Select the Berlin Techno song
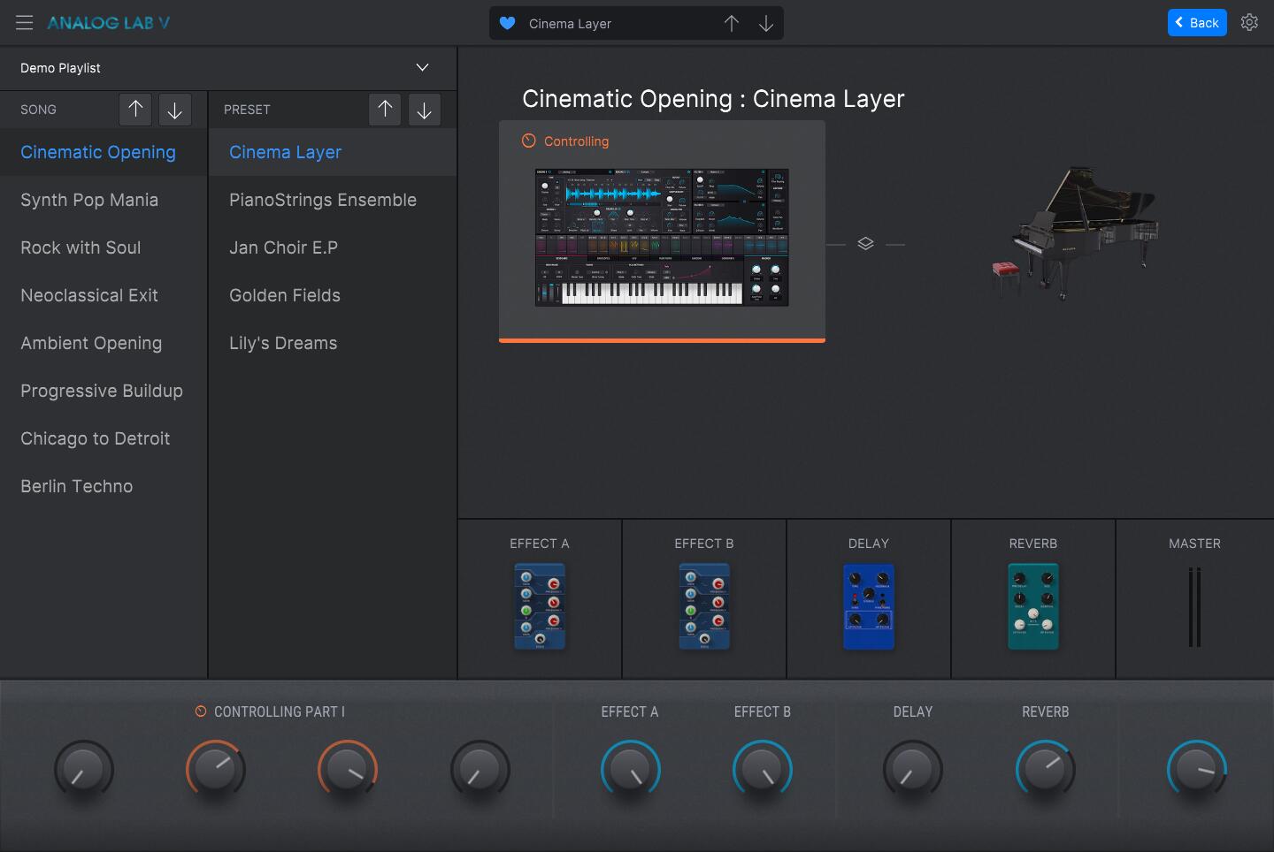This screenshot has width=1274, height=852. (x=104, y=486)
